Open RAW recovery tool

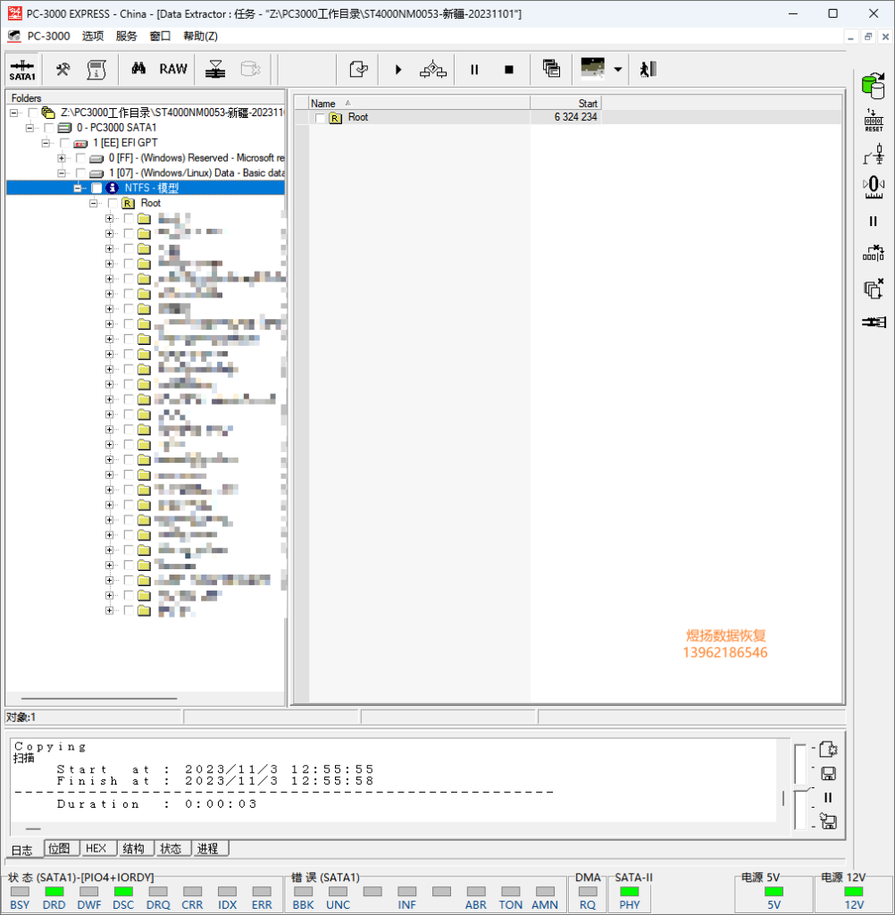pos(173,69)
